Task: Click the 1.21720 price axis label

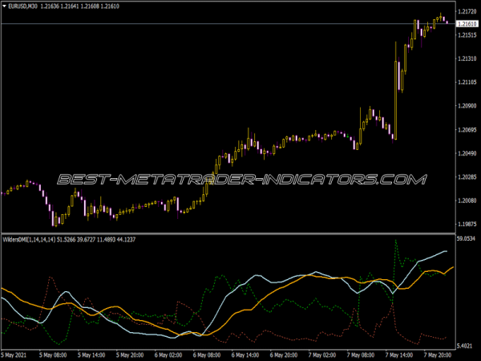Action: coord(467,12)
